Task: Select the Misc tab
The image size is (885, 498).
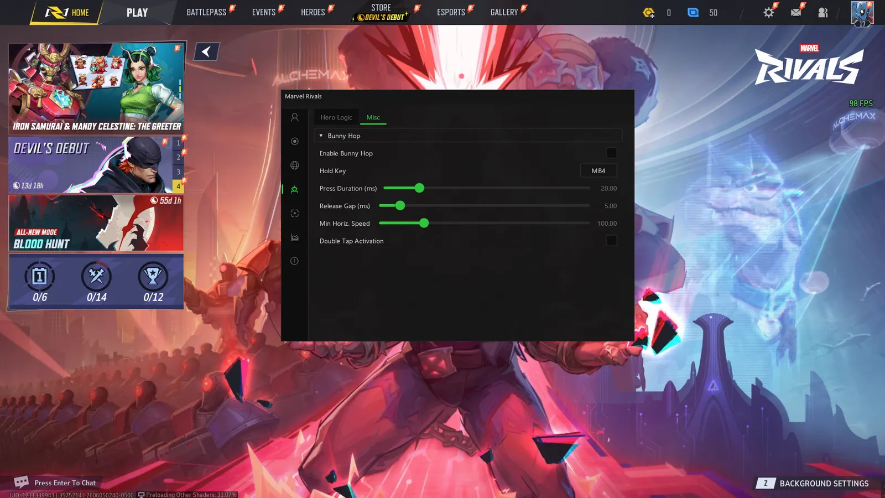Action: (373, 117)
